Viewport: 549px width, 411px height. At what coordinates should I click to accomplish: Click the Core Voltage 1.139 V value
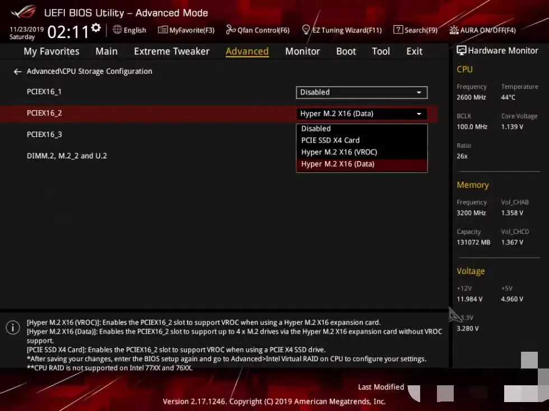click(x=512, y=126)
